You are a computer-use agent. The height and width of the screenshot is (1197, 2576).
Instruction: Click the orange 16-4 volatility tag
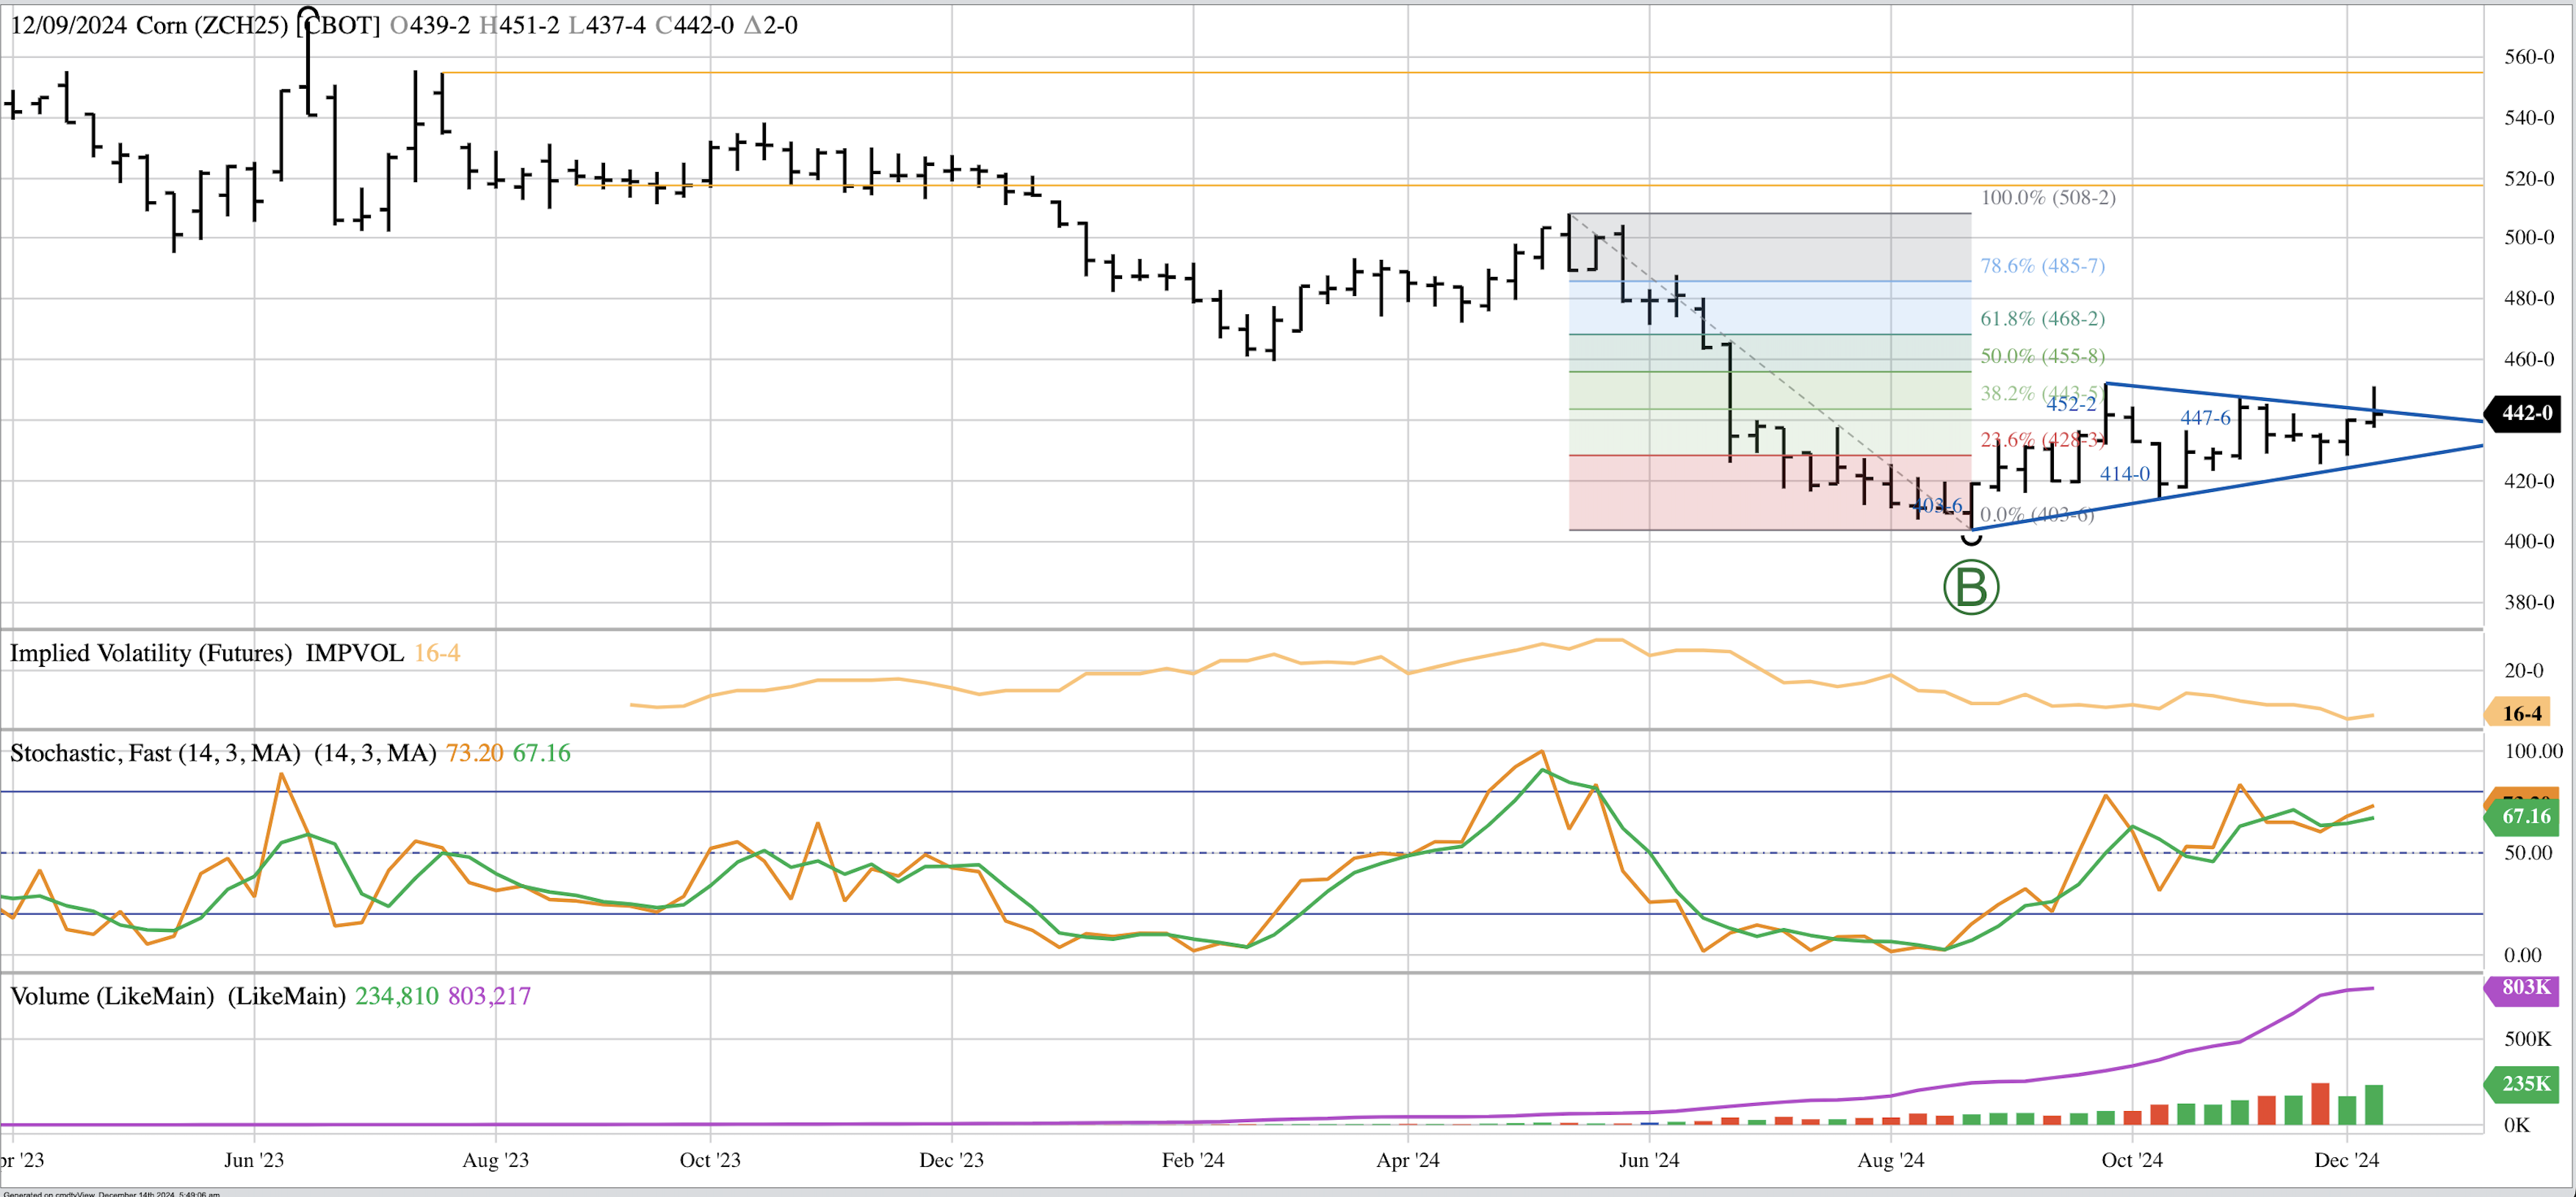[2520, 713]
